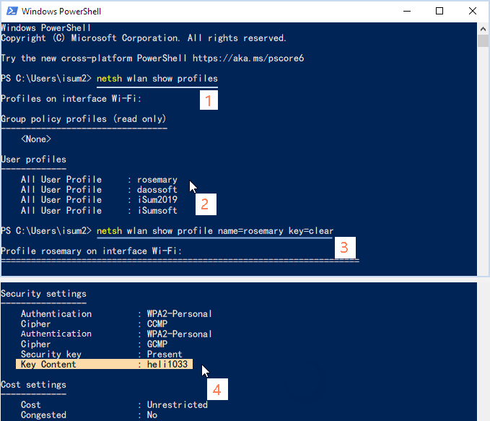This screenshot has width=490, height=421.
Task: Click 'Group policy profiles (read only)' heading
Action: tap(84, 119)
